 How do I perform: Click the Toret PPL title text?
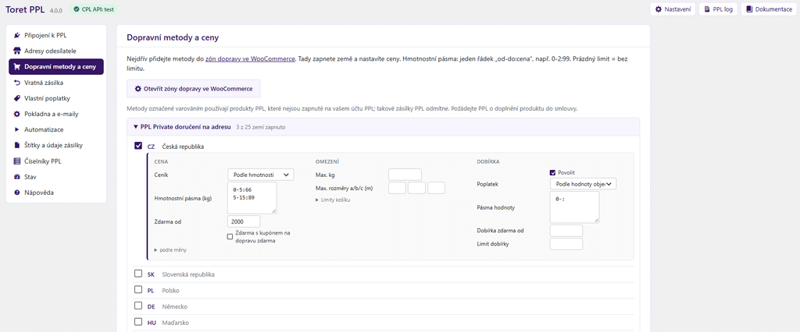26,9
